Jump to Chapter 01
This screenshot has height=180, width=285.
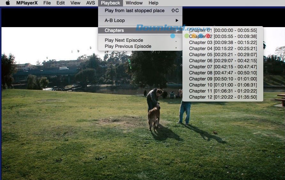tap(223, 30)
